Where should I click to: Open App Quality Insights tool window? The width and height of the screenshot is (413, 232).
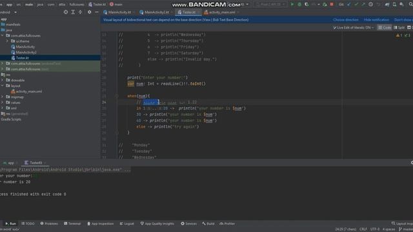pyautogui.click(x=157, y=224)
